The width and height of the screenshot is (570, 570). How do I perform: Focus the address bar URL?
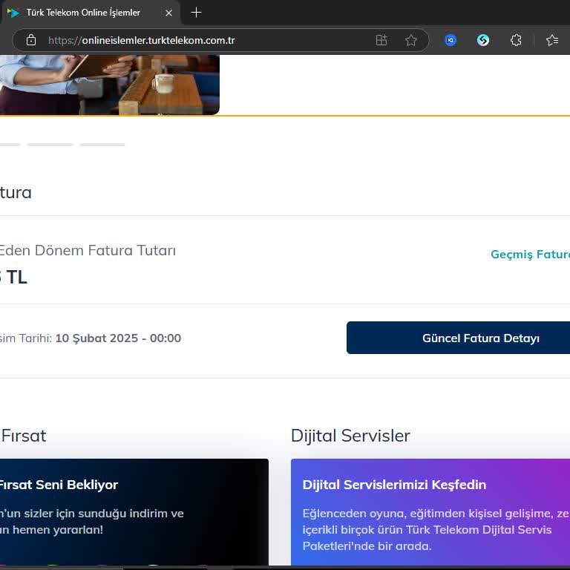click(142, 40)
